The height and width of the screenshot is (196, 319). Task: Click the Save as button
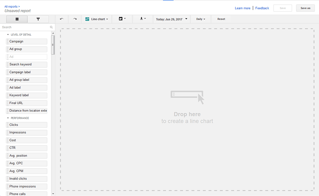[x=305, y=8]
